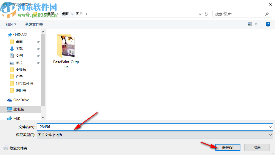Expand the chevron after 图片 in breadcrumb
This screenshot has height=155, width=275.
pyautogui.click(x=86, y=14)
